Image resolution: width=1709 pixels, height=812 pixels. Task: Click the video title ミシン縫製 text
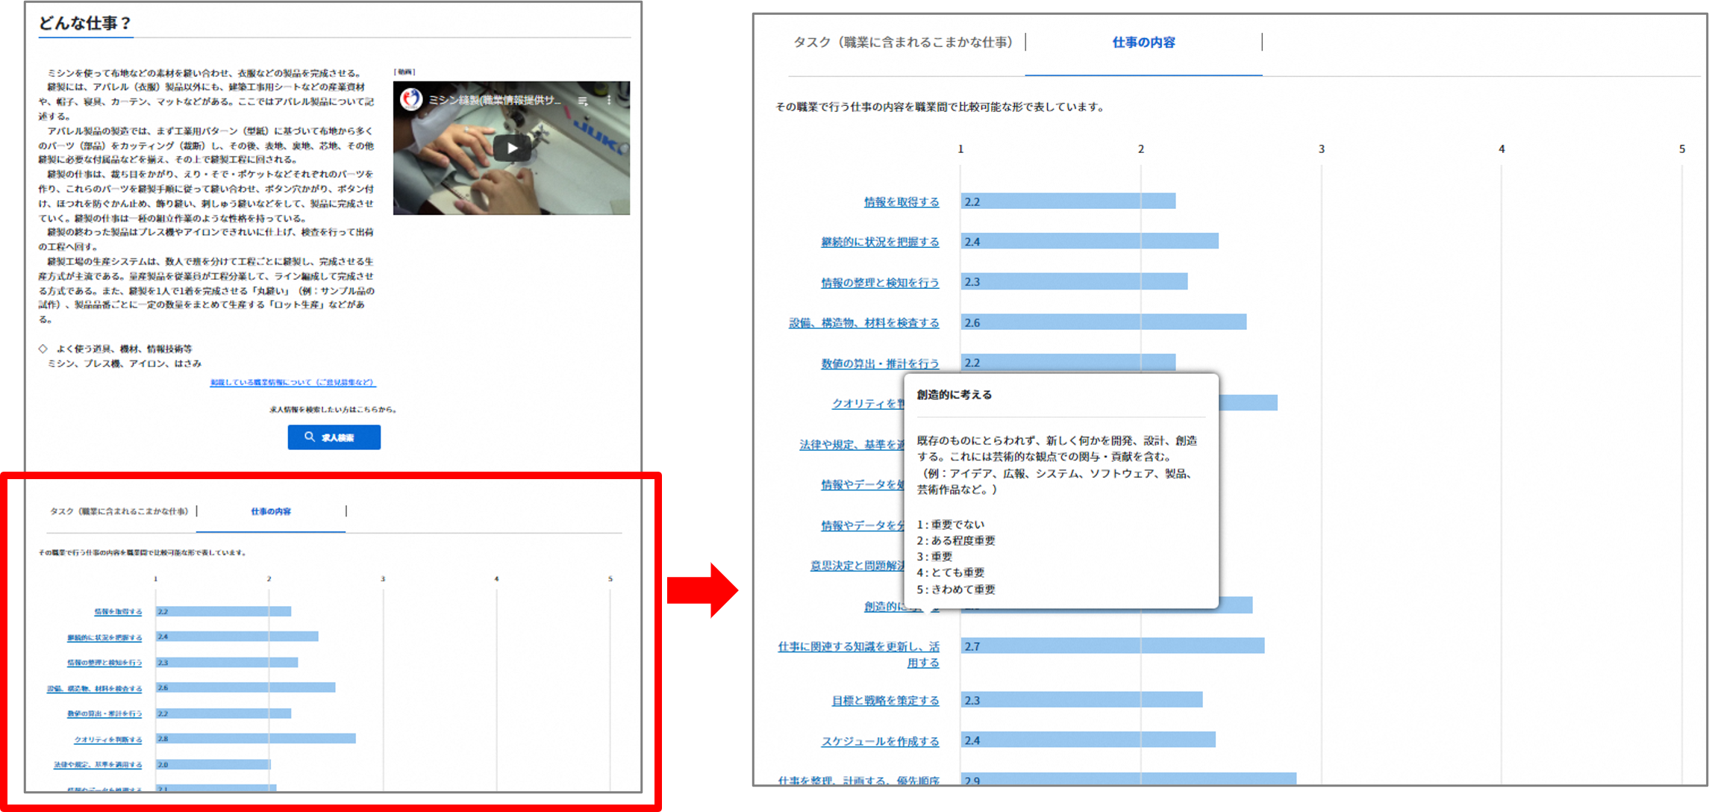(x=494, y=100)
